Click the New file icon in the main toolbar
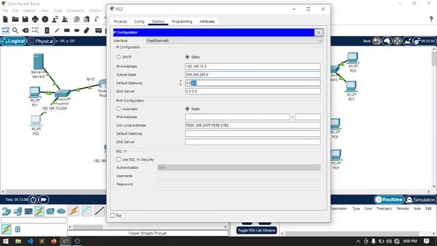The image size is (437, 246). [x=5, y=19]
